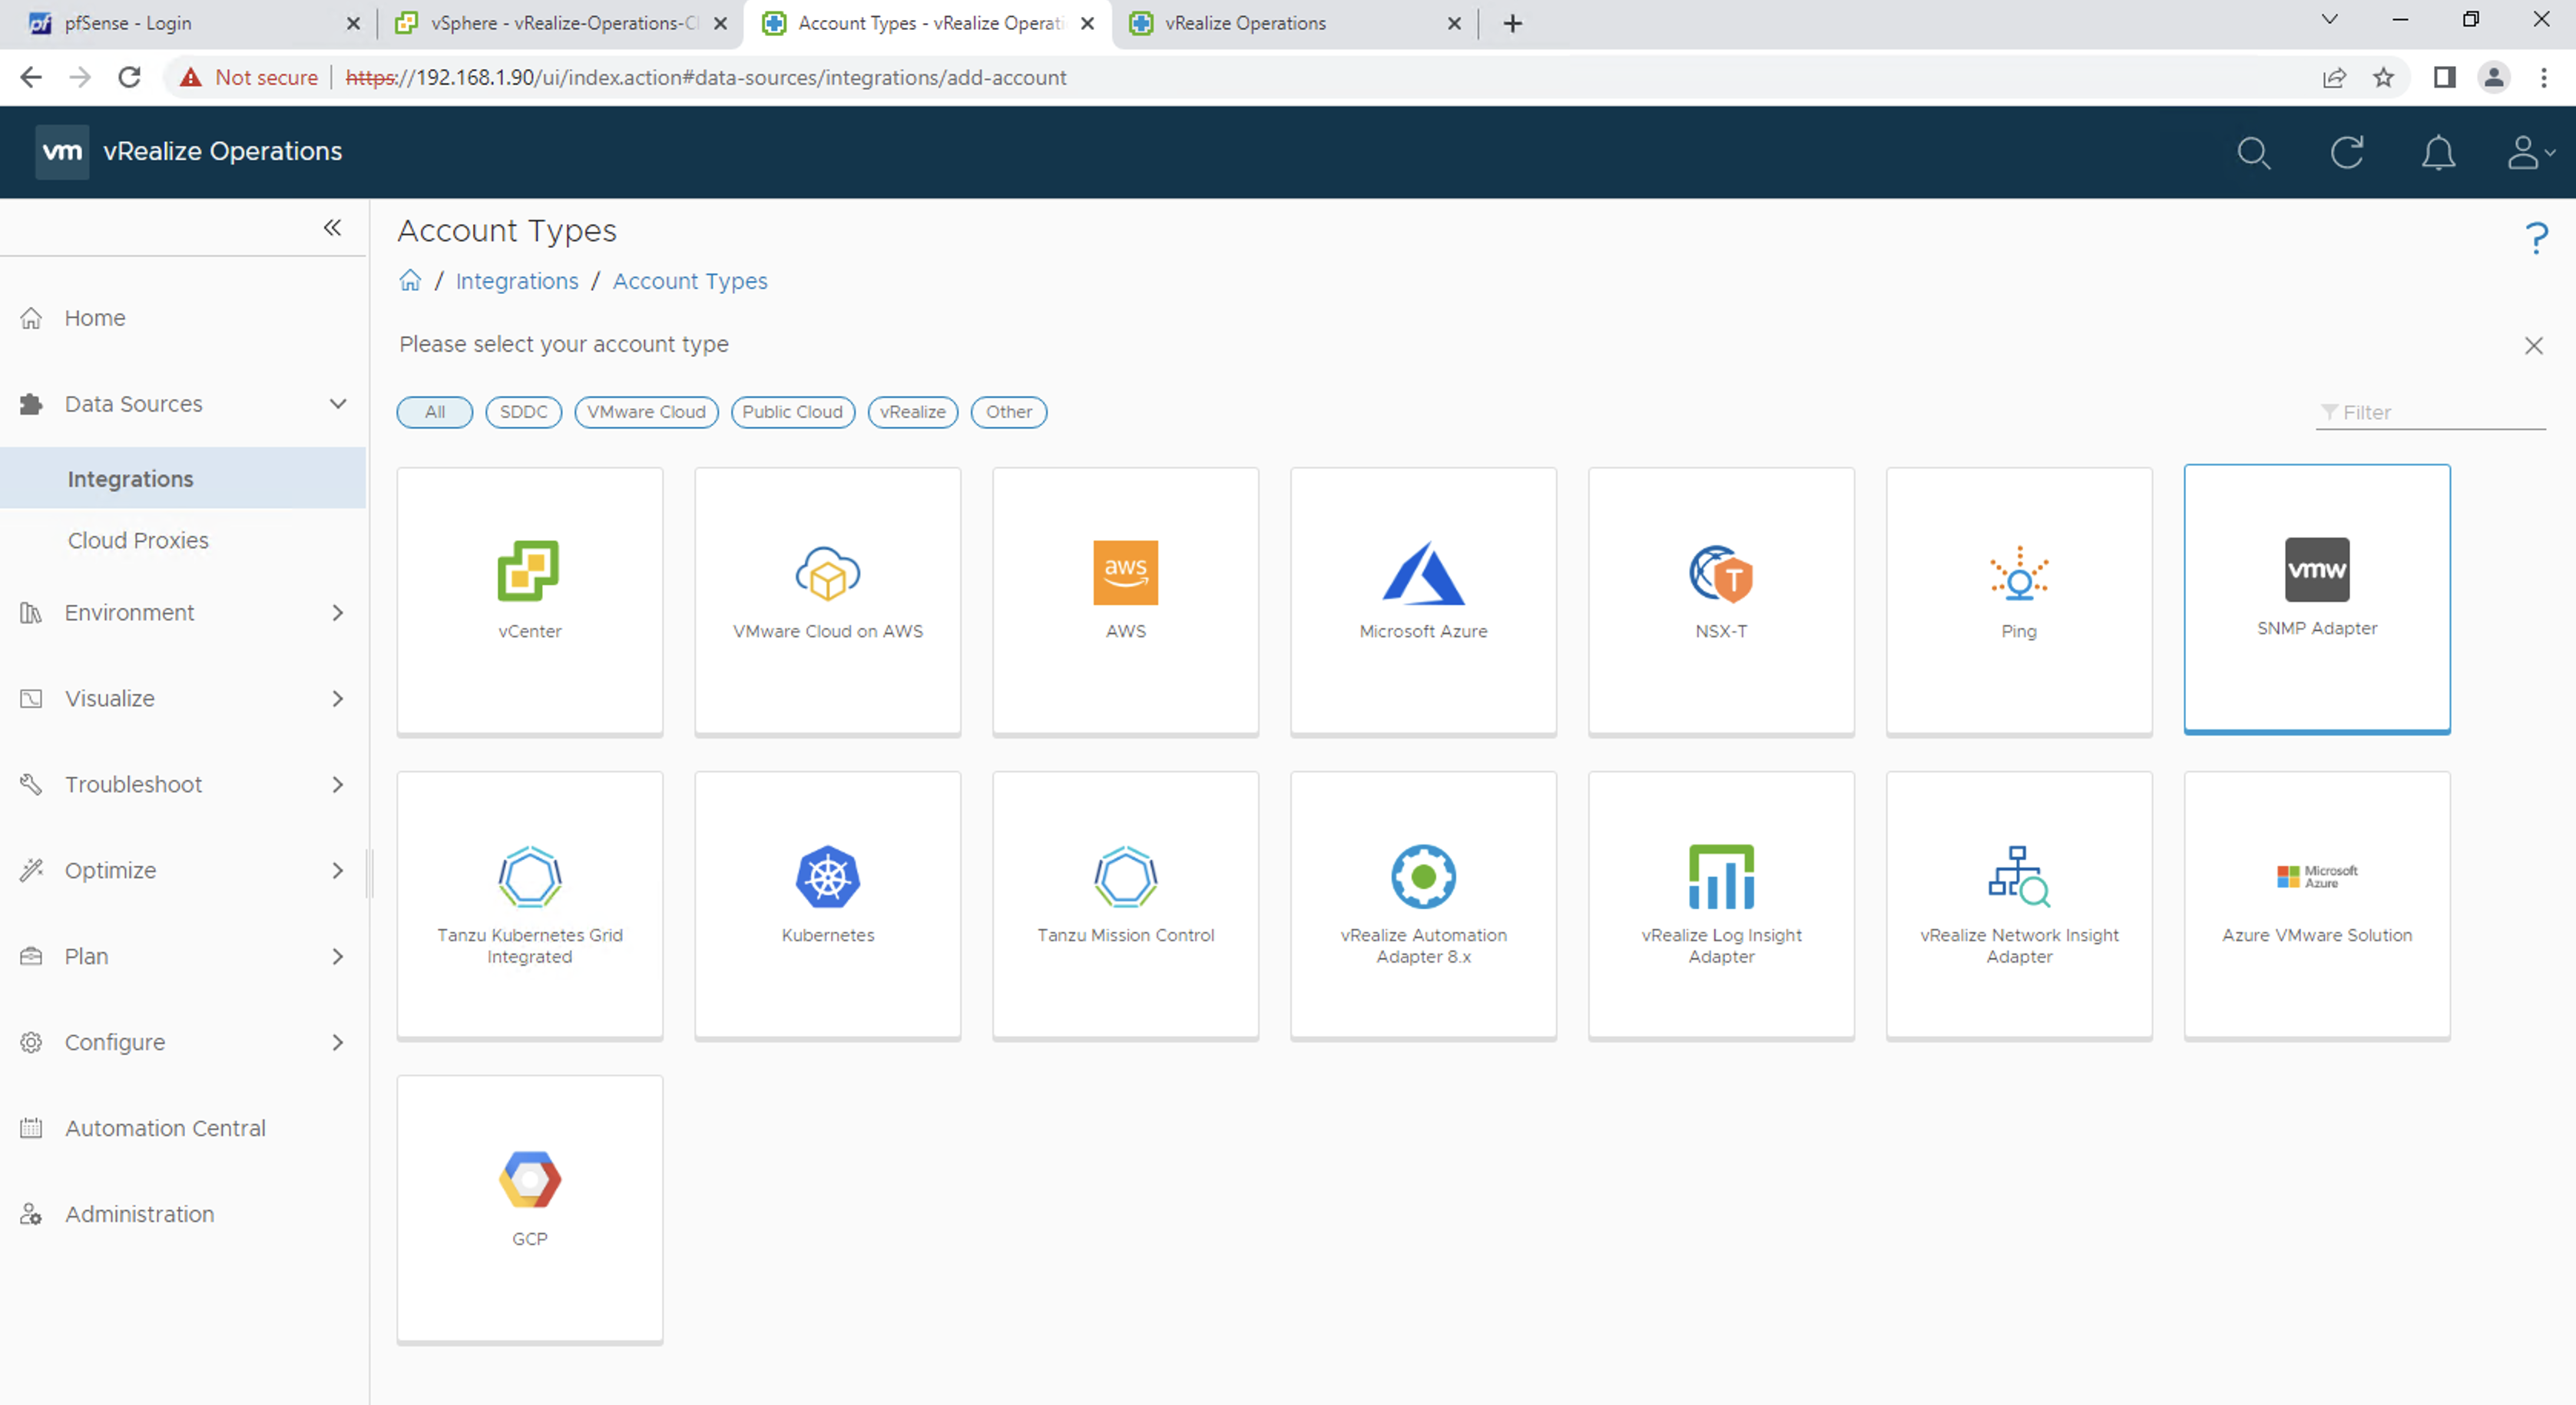Toggle the Other filter pill
The height and width of the screenshot is (1405, 2576).
coord(1008,412)
